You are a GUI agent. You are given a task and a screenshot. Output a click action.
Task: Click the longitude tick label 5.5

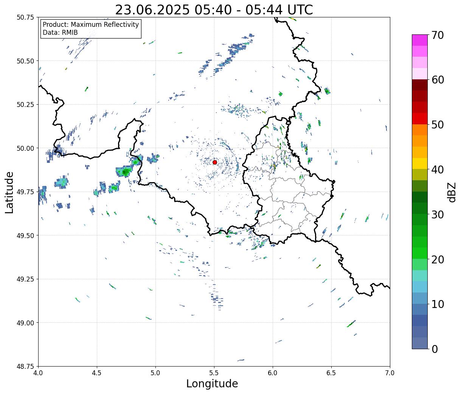pyautogui.click(x=214, y=373)
